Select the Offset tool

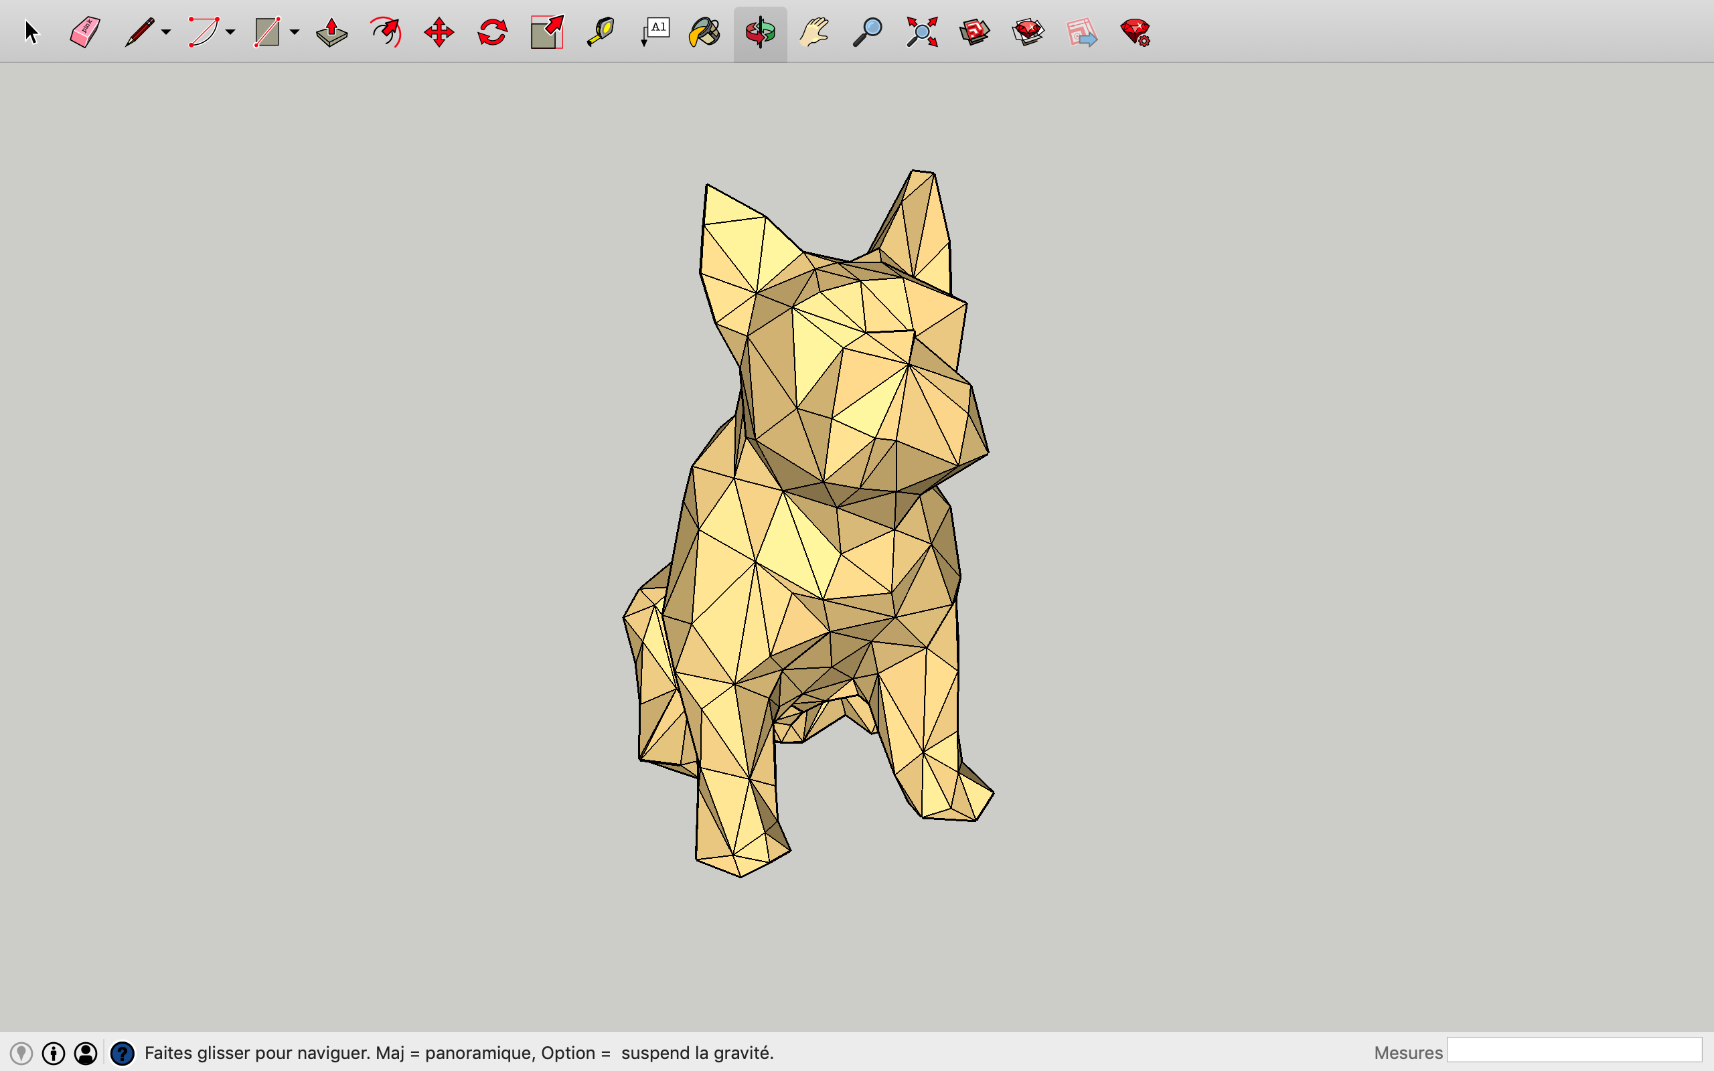tap(385, 32)
